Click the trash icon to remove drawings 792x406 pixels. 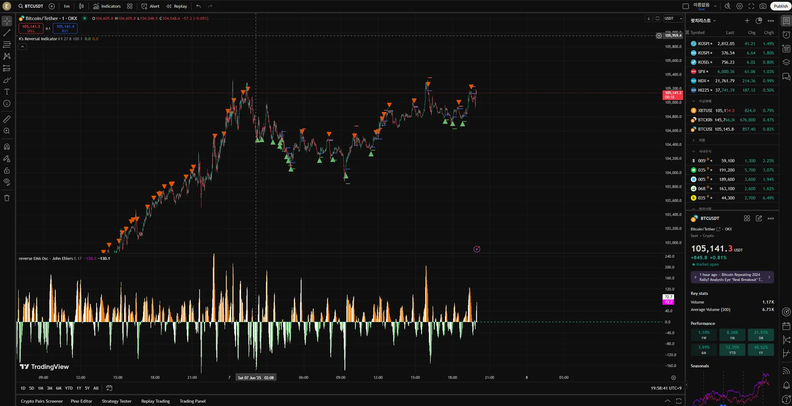pyautogui.click(x=7, y=198)
